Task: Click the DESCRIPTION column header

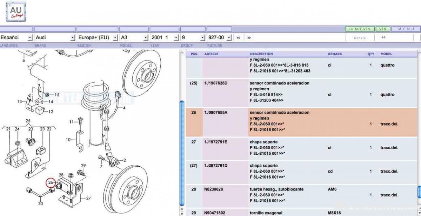Action: pyautogui.click(x=261, y=54)
